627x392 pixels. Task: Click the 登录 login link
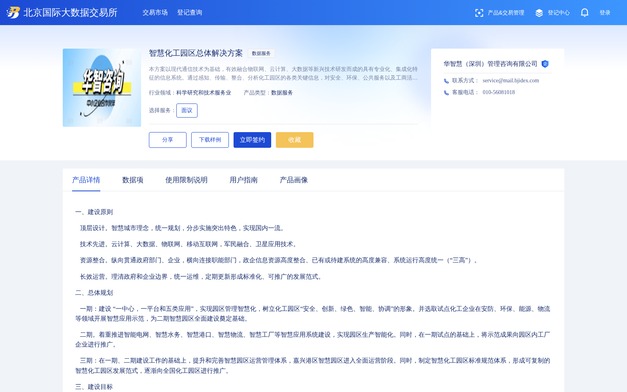click(x=605, y=13)
